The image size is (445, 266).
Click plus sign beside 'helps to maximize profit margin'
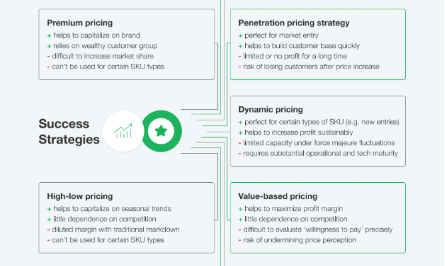pos(240,209)
